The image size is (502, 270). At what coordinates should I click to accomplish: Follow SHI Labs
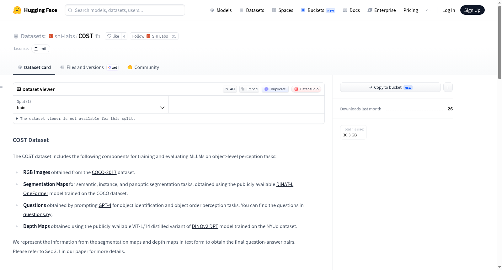(150, 36)
